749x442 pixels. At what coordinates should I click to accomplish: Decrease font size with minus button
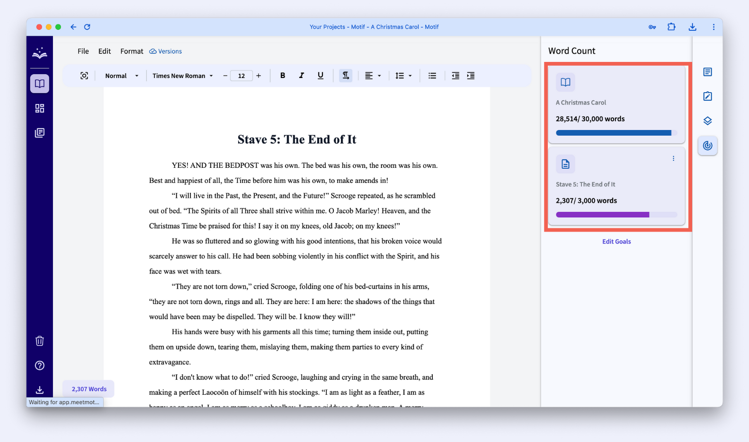pyautogui.click(x=225, y=76)
